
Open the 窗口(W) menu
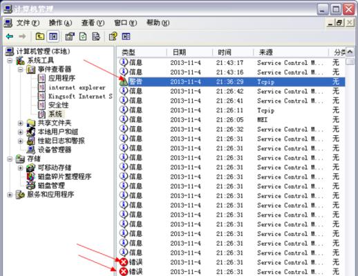126,23
